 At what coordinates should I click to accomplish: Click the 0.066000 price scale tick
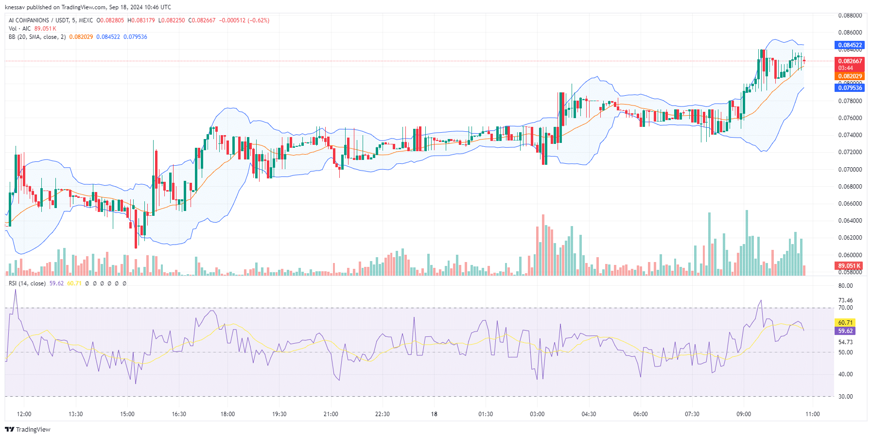pyautogui.click(x=850, y=204)
